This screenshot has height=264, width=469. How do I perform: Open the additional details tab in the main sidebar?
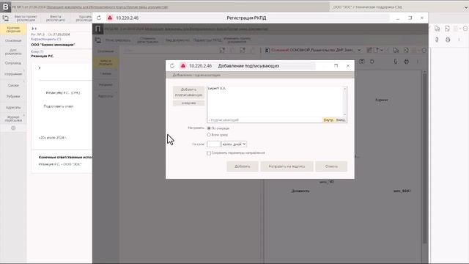(x=13, y=52)
